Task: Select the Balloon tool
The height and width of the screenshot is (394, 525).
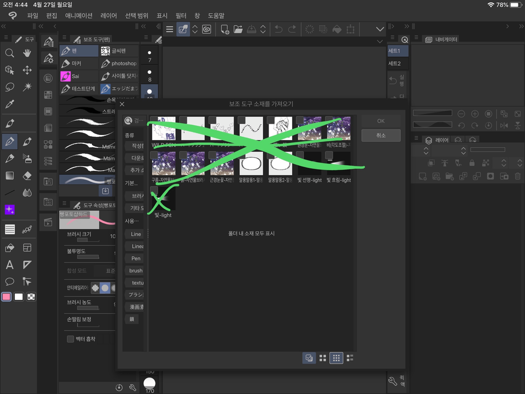Action: click(x=9, y=281)
